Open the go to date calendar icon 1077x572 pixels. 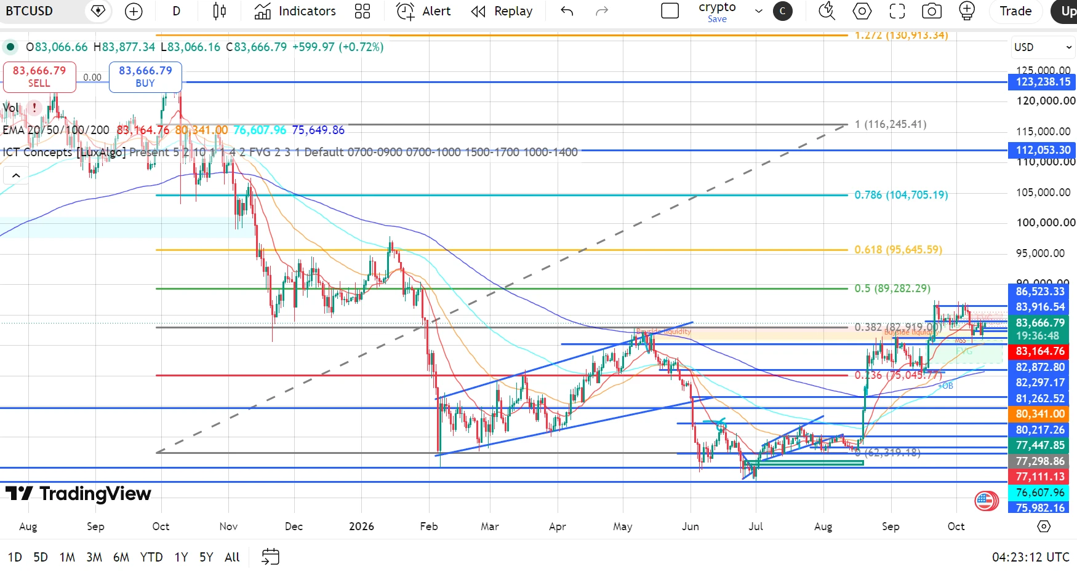(x=270, y=557)
